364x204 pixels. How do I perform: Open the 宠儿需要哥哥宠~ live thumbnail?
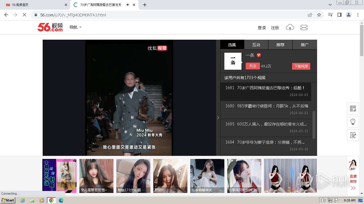coord(96,176)
